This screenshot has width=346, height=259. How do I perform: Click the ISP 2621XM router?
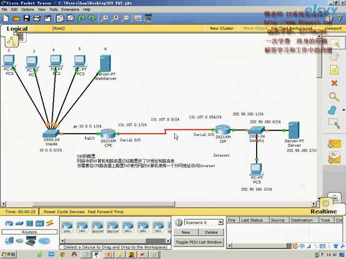pos(222,130)
